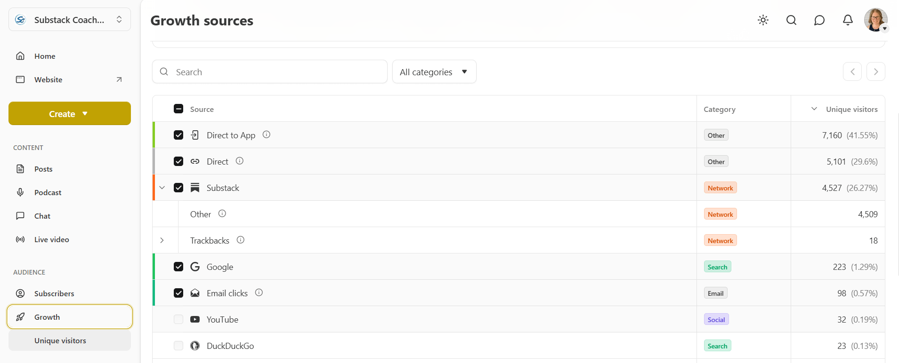Go to next page arrow button
Image resolution: width=899 pixels, height=363 pixels.
[876, 71]
